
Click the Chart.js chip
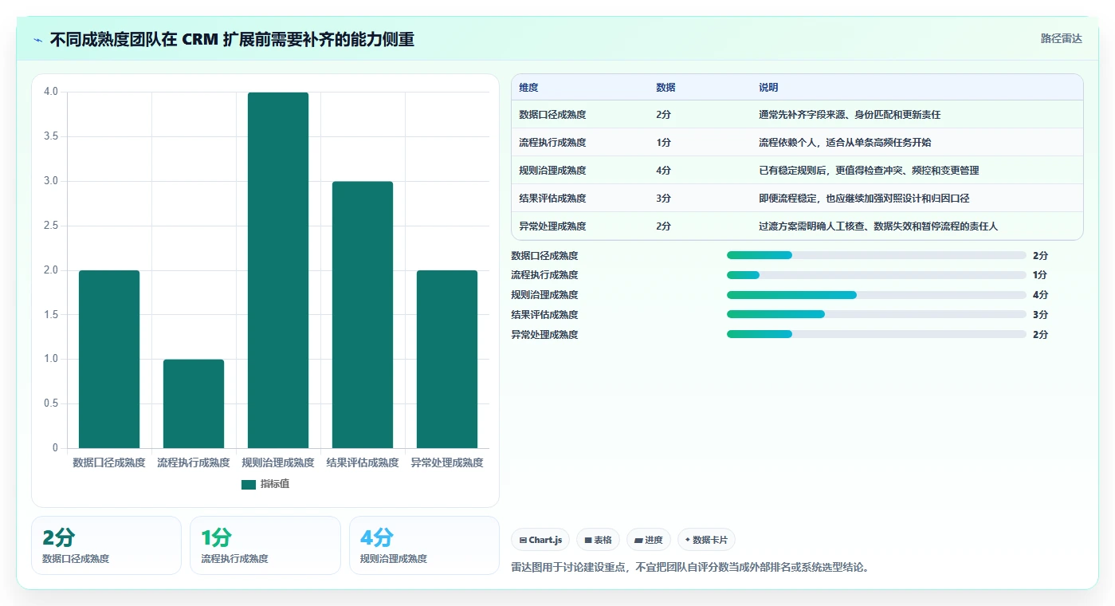(x=540, y=540)
